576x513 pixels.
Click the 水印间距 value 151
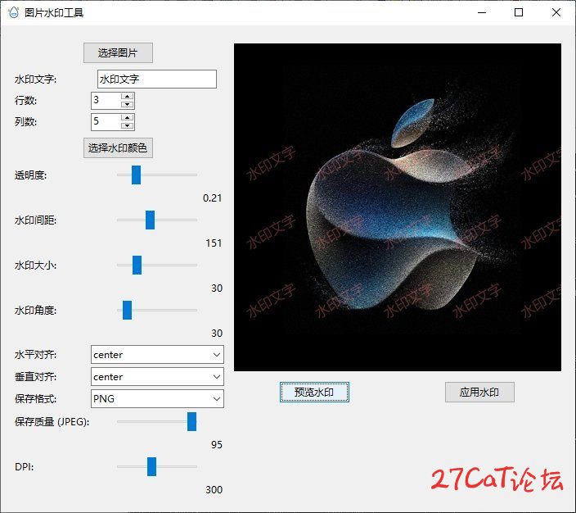pyautogui.click(x=214, y=243)
